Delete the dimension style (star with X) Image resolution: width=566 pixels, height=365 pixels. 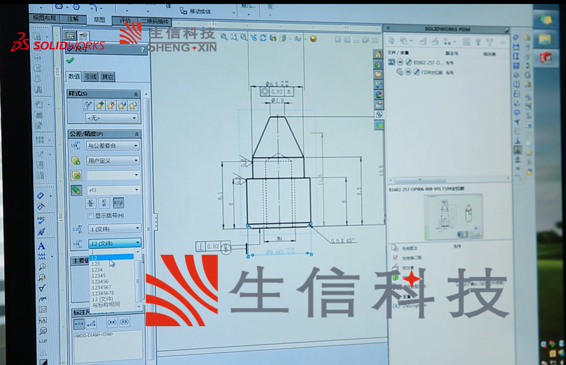pyautogui.click(x=111, y=106)
